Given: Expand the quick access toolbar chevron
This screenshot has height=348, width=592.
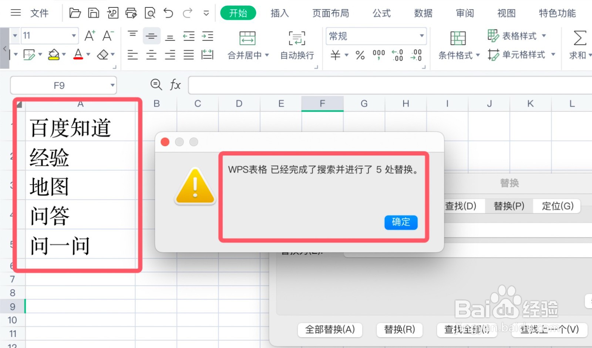Looking at the screenshot, I should (206, 14).
